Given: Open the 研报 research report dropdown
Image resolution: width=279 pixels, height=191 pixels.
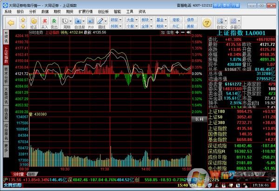Looking at the screenshot, I should (114, 19).
